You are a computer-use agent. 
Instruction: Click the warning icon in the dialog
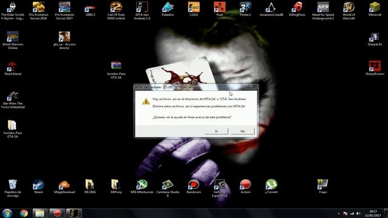click(146, 101)
